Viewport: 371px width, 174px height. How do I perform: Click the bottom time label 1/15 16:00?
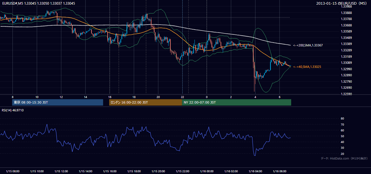click(109, 171)
